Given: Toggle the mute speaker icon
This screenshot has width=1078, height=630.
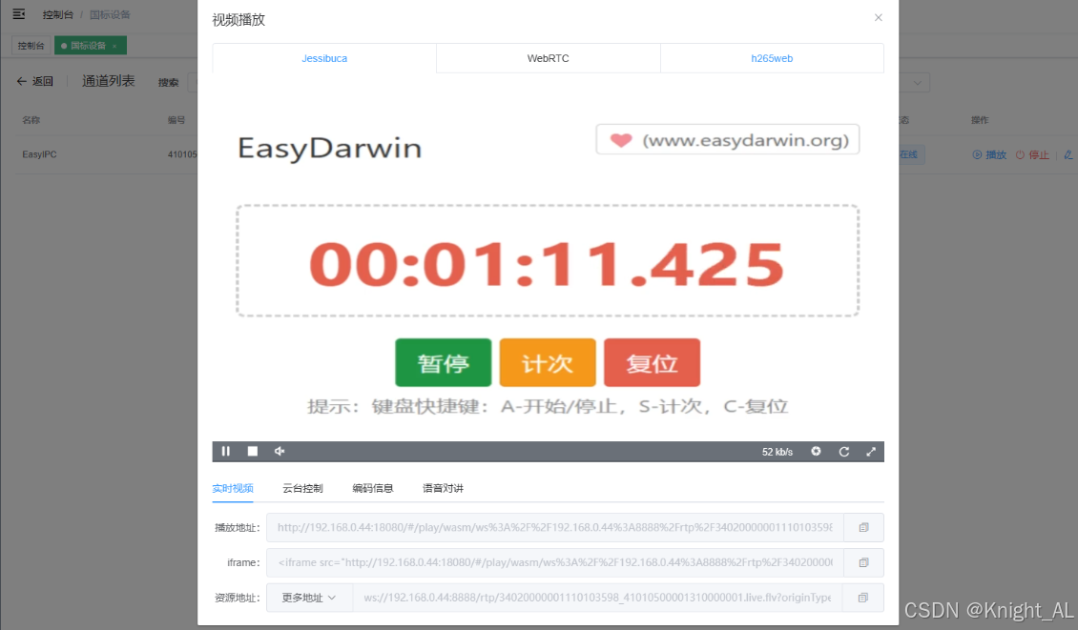Looking at the screenshot, I should pos(280,452).
